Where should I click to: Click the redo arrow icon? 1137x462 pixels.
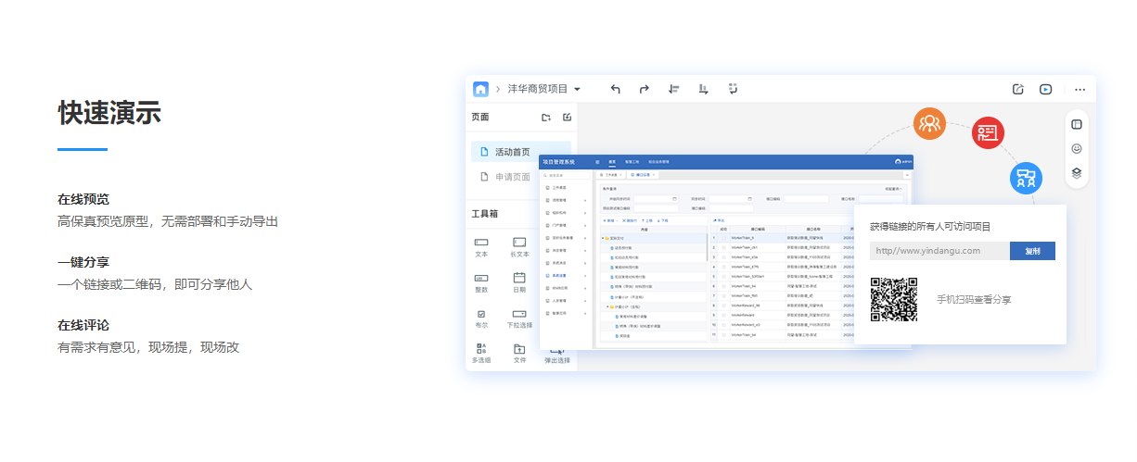coord(645,90)
